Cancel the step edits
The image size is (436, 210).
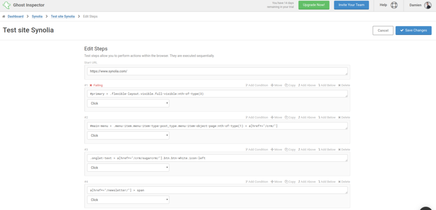click(383, 30)
